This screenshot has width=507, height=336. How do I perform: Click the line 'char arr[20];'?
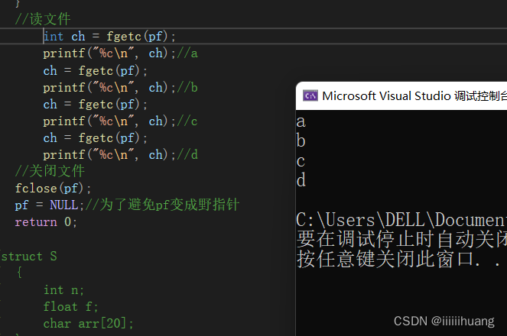[88, 324]
